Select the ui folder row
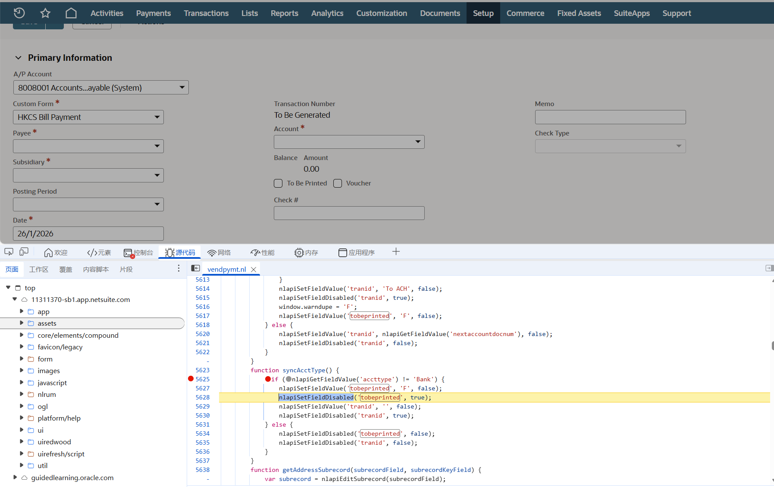774x487 pixels. 92,430
